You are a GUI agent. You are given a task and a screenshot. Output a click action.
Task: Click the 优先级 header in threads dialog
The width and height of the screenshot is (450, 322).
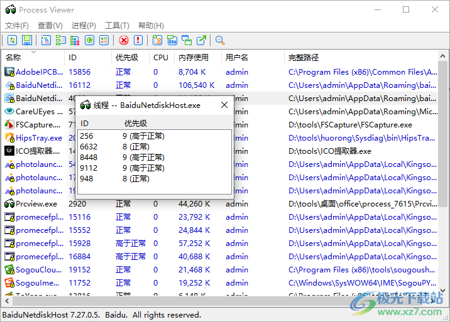[x=136, y=124]
